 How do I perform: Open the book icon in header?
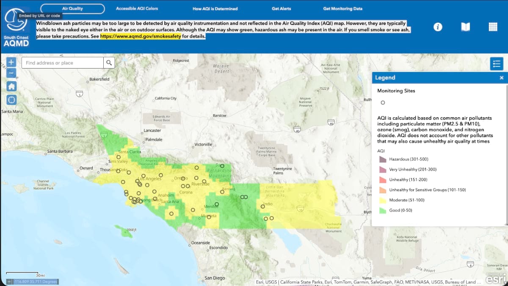click(465, 27)
